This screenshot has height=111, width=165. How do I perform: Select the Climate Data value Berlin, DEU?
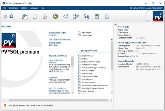coord(140,48)
